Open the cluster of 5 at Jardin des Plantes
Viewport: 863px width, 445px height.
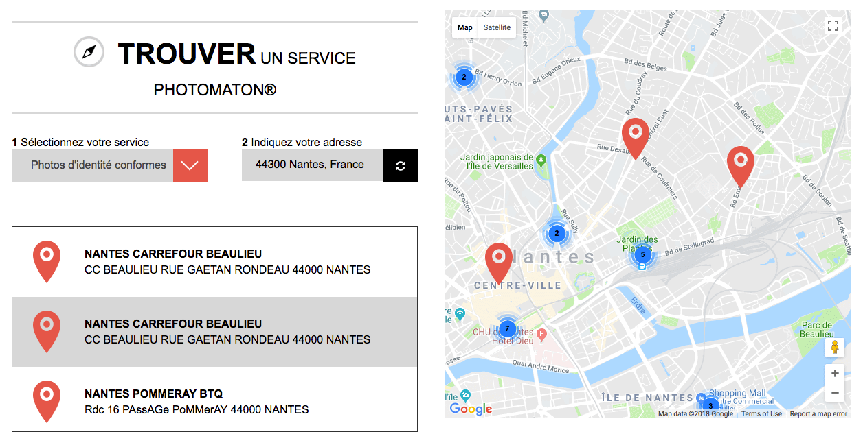pos(642,254)
